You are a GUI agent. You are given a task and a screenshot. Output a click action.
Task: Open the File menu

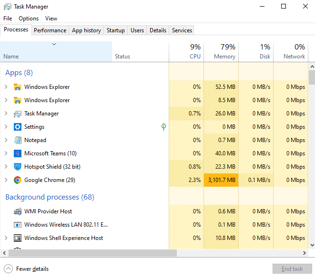[8, 19]
